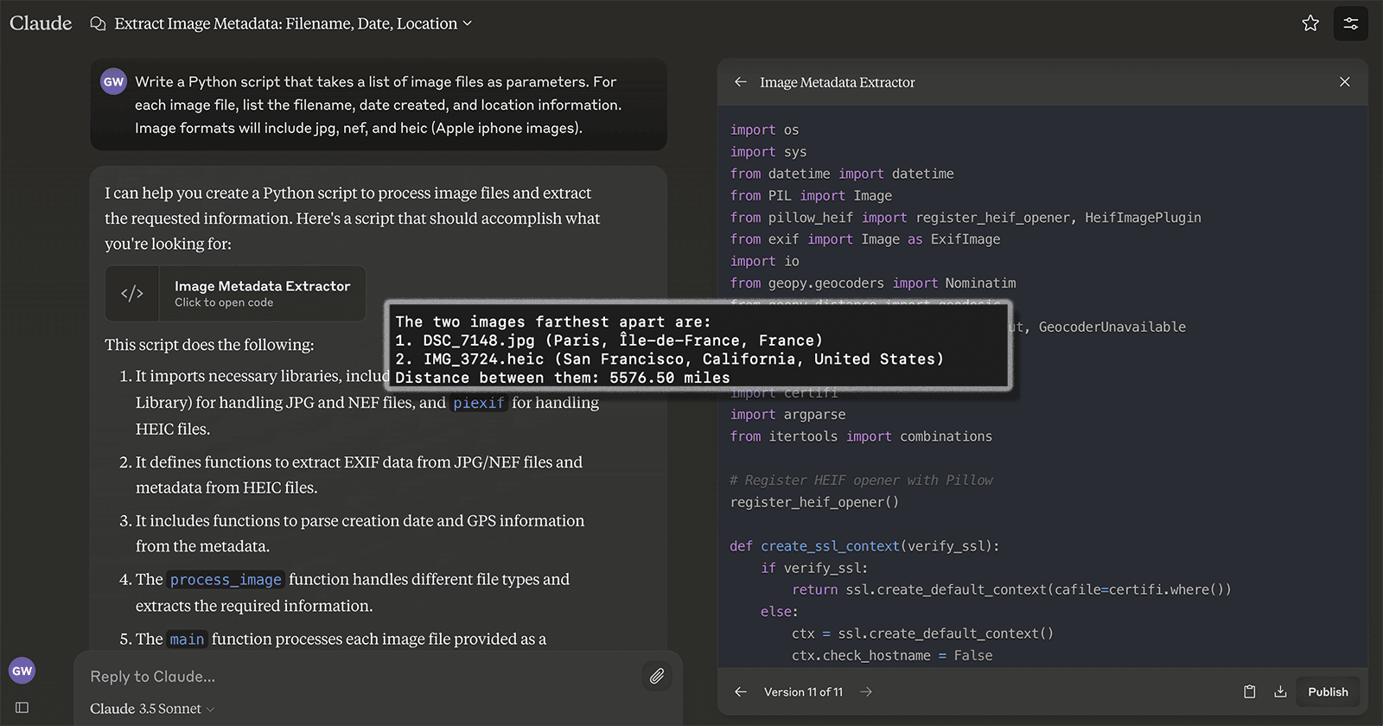
Task: Toggle the sidebar panel icon
Action: pos(22,708)
